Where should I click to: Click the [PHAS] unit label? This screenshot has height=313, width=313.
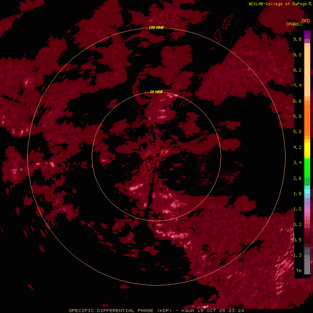pyautogui.click(x=294, y=24)
